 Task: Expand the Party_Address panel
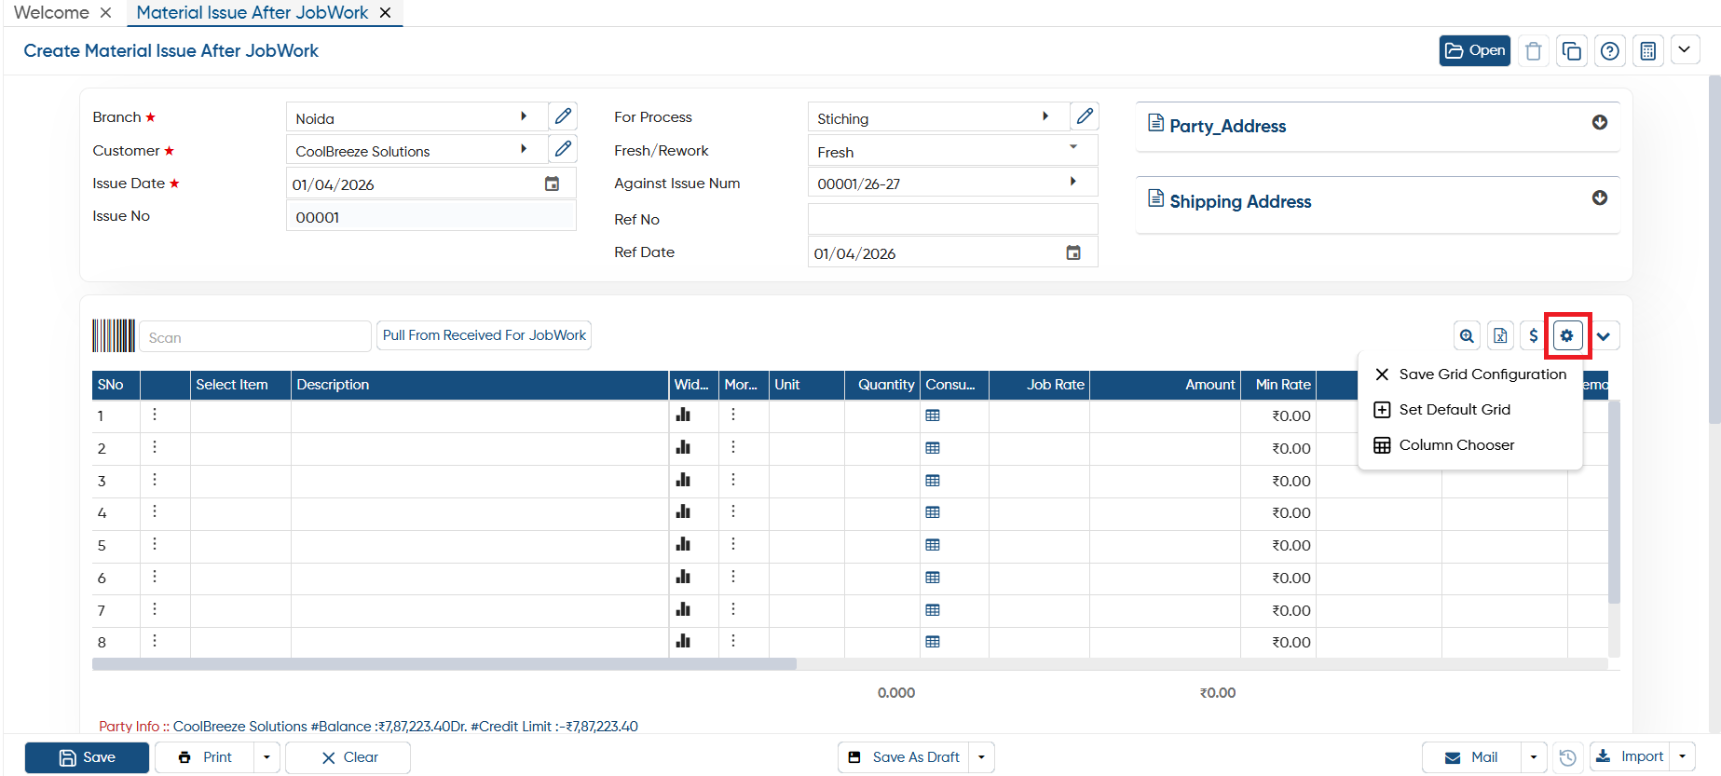tap(1600, 123)
